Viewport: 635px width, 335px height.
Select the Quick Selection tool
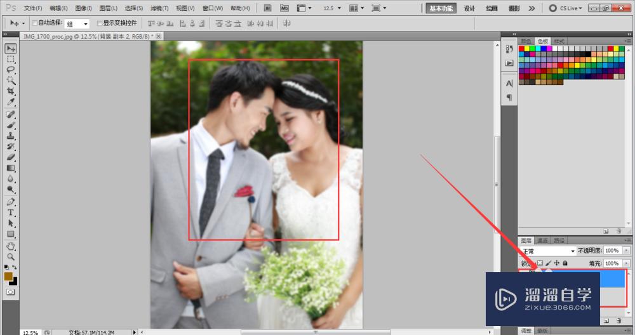click(x=11, y=80)
